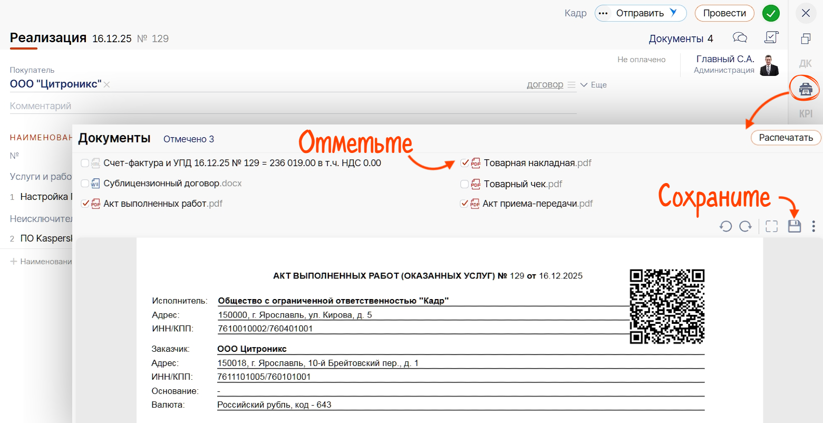
Task: Open the Документы 4 tab
Action: [681, 39]
